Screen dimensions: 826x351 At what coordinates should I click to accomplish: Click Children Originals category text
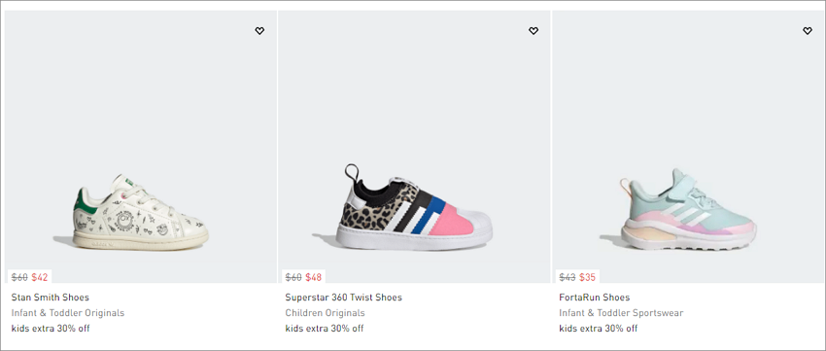(x=325, y=312)
